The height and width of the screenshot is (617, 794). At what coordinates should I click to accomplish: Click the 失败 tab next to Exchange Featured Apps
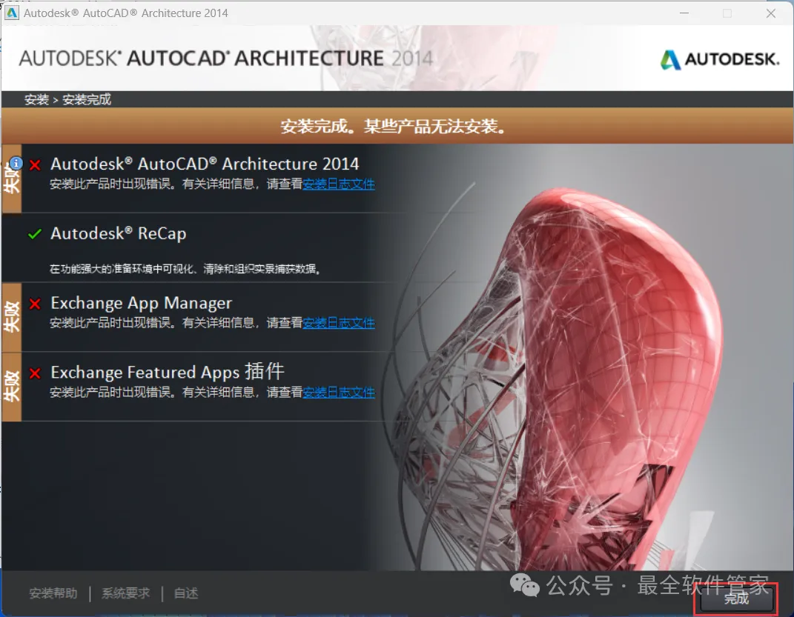[x=12, y=387]
